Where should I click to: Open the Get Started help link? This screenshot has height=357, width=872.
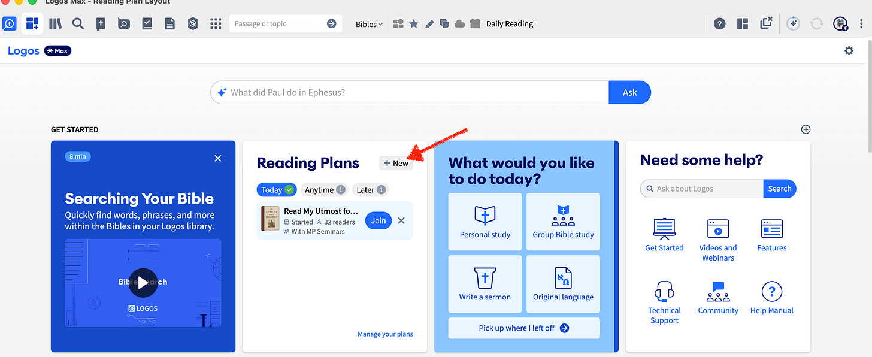(664, 235)
